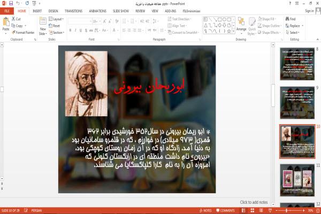Click the Repeat/Redo icon
This screenshot has width=321, height=214.
click(27, 3)
